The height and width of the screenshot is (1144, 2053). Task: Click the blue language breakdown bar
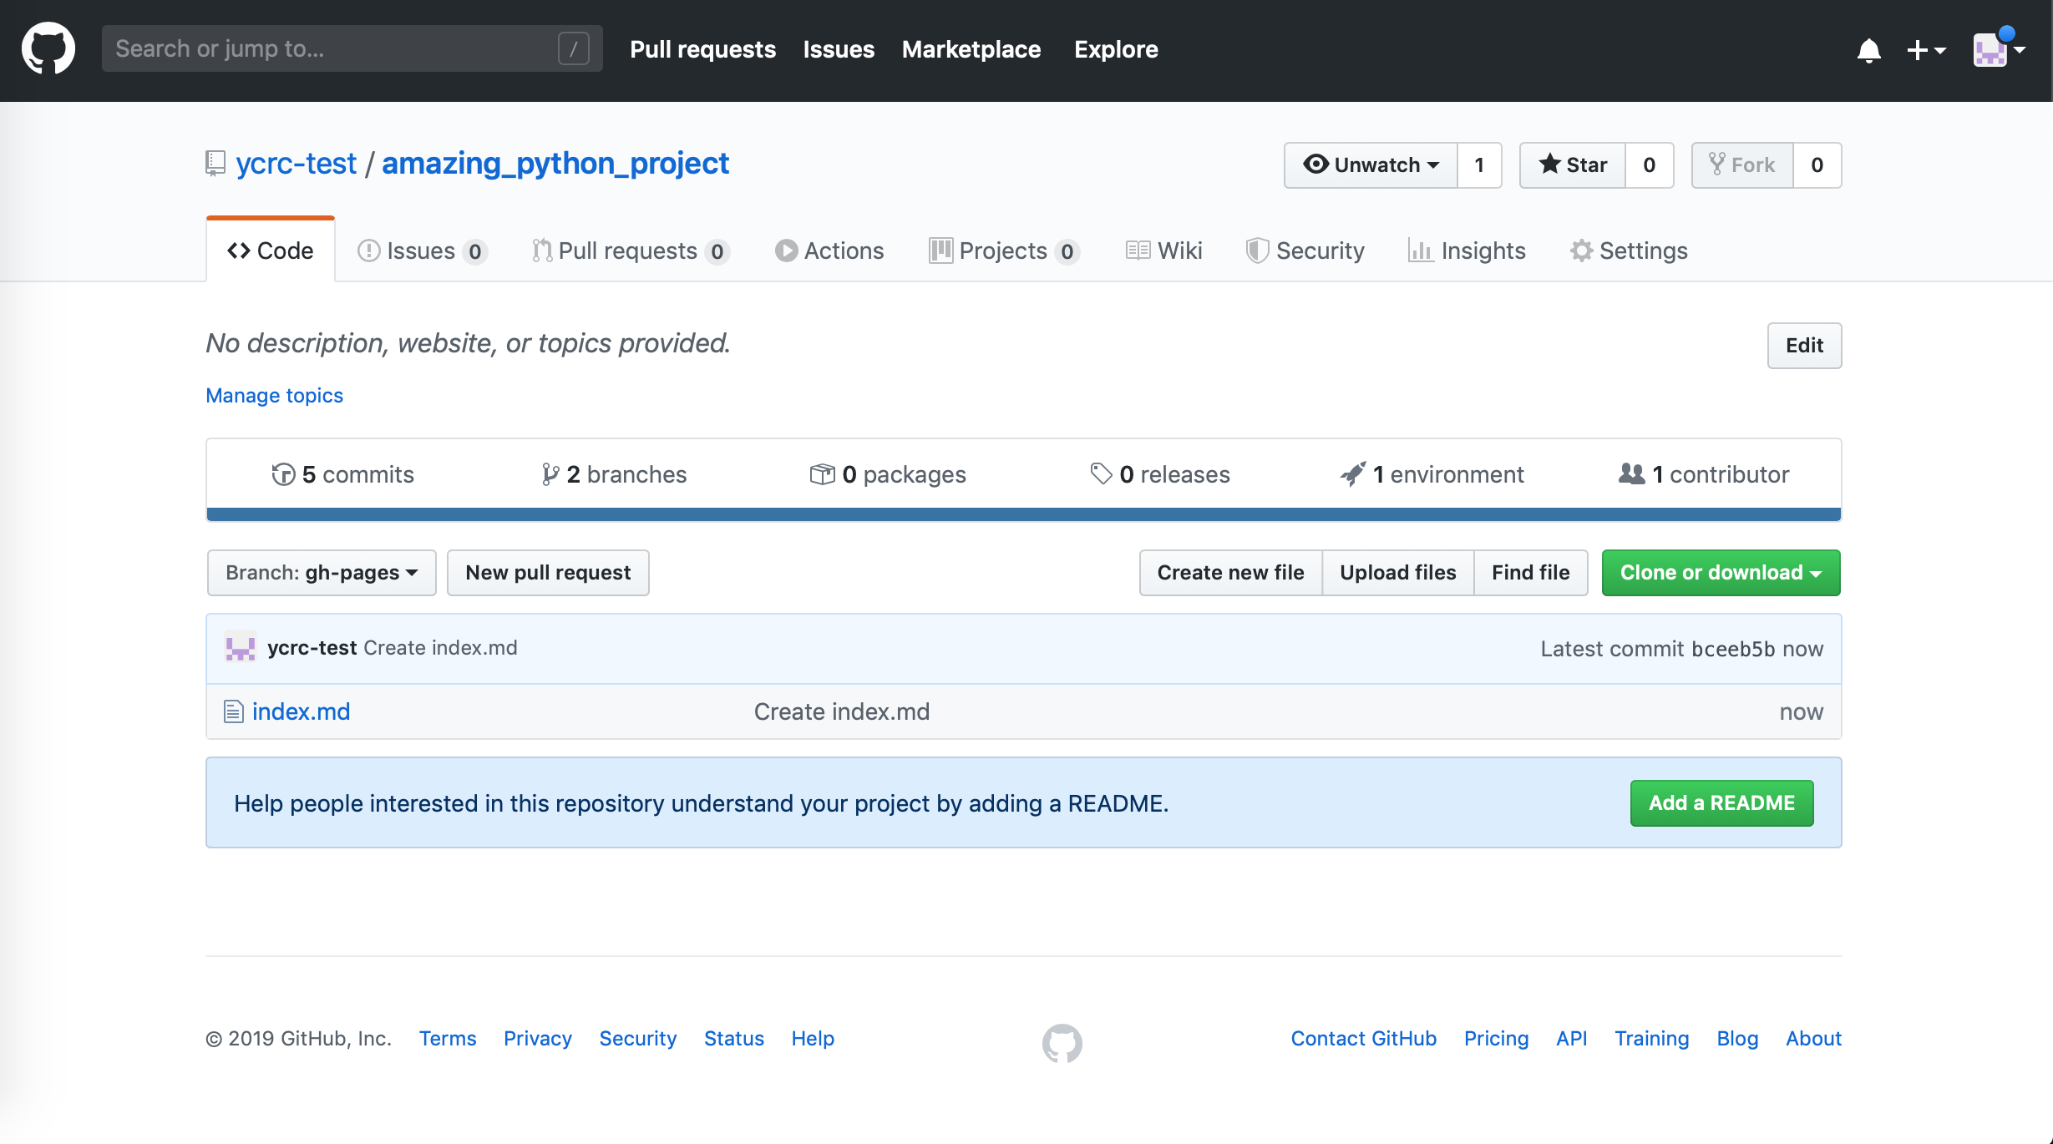[1024, 514]
